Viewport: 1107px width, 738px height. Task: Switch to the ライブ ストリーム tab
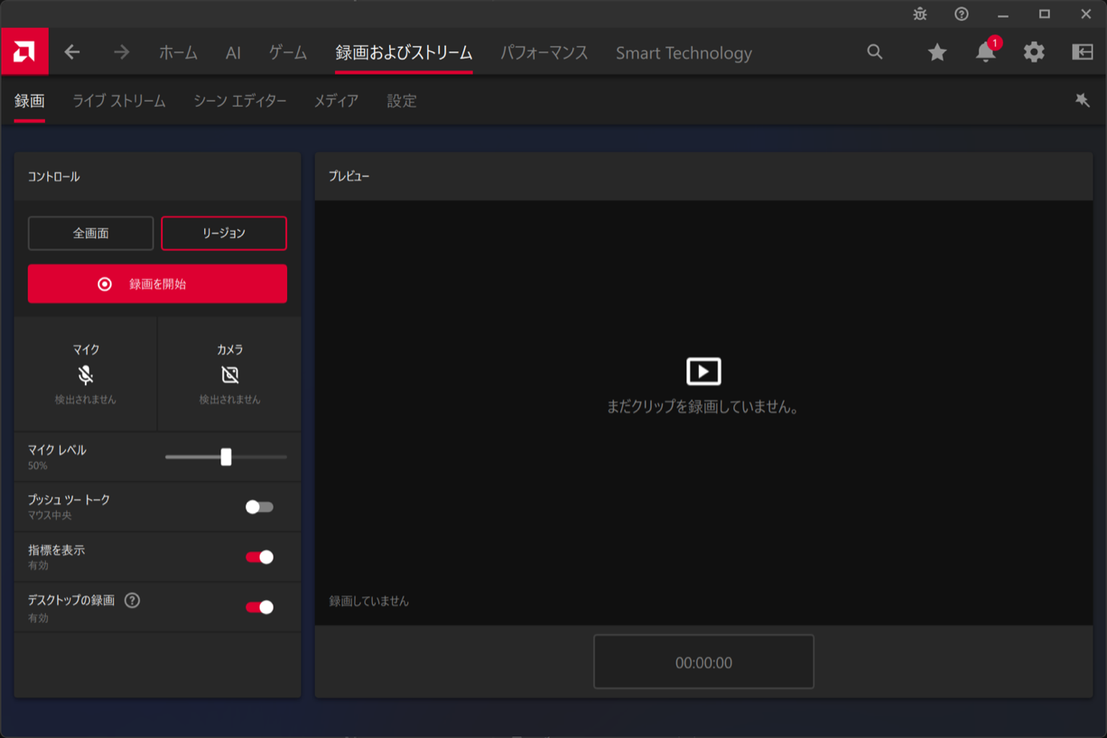coord(119,101)
